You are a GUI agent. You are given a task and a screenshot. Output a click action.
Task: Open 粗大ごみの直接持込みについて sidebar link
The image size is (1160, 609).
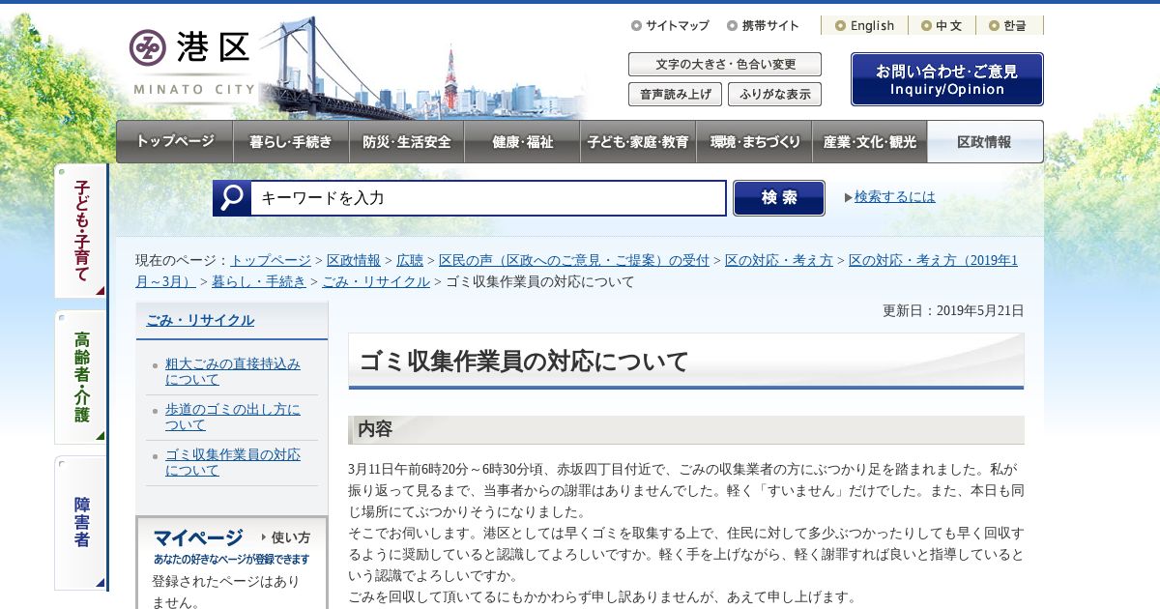(x=233, y=371)
